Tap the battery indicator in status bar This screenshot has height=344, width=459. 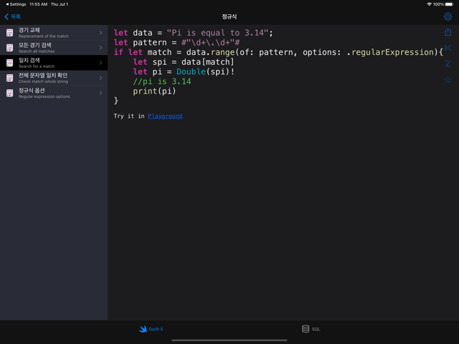[449, 4]
